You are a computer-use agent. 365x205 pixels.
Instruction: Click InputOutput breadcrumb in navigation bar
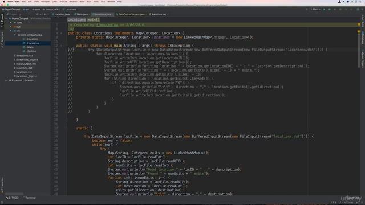11,9
